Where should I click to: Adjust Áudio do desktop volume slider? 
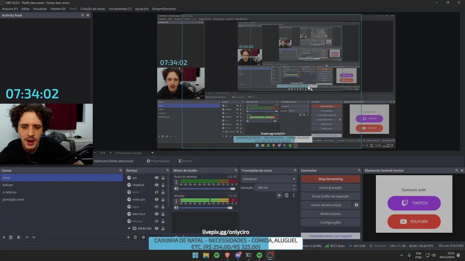(x=208, y=189)
